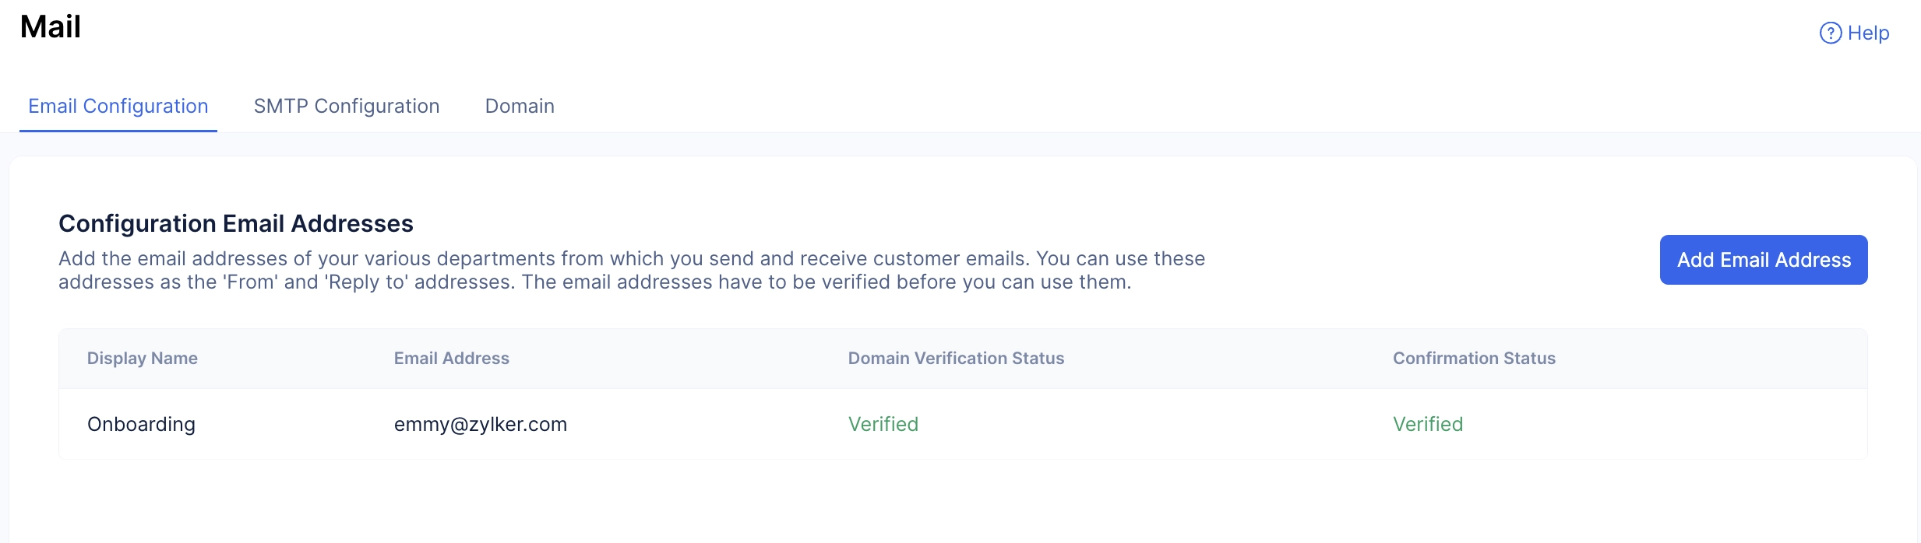Click the Help question mark icon
The image size is (1921, 543).
pos(1830,33)
